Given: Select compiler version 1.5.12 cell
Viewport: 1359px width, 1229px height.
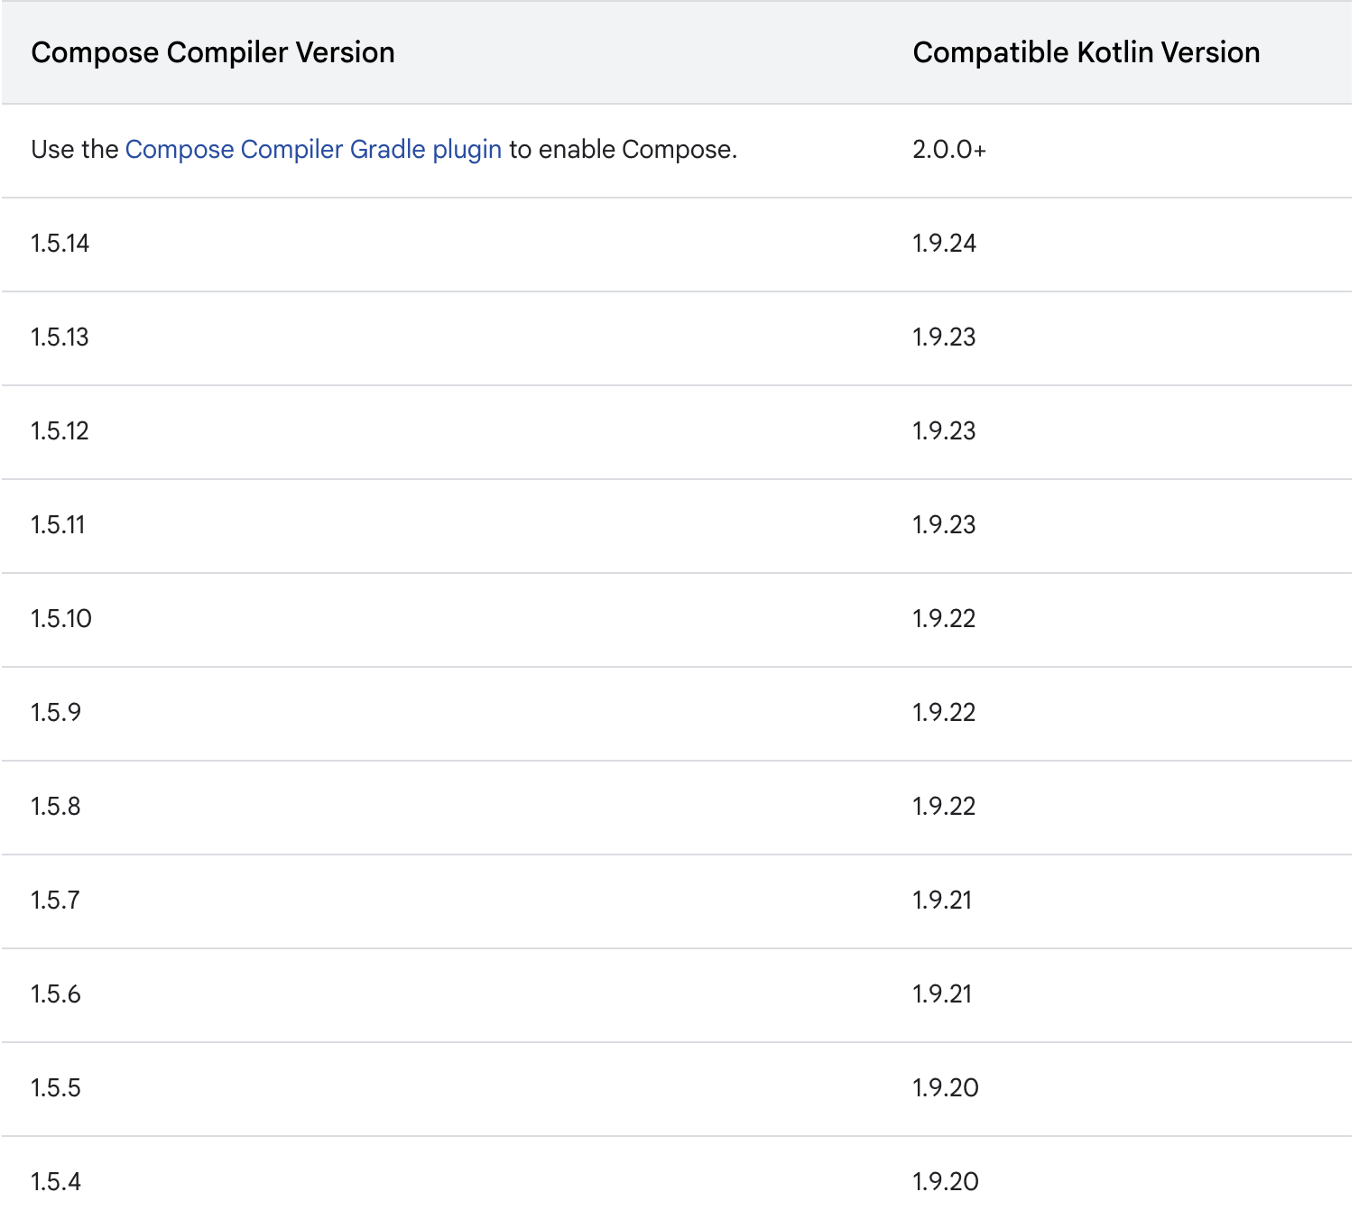Looking at the screenshot, I should coord(60,431).
